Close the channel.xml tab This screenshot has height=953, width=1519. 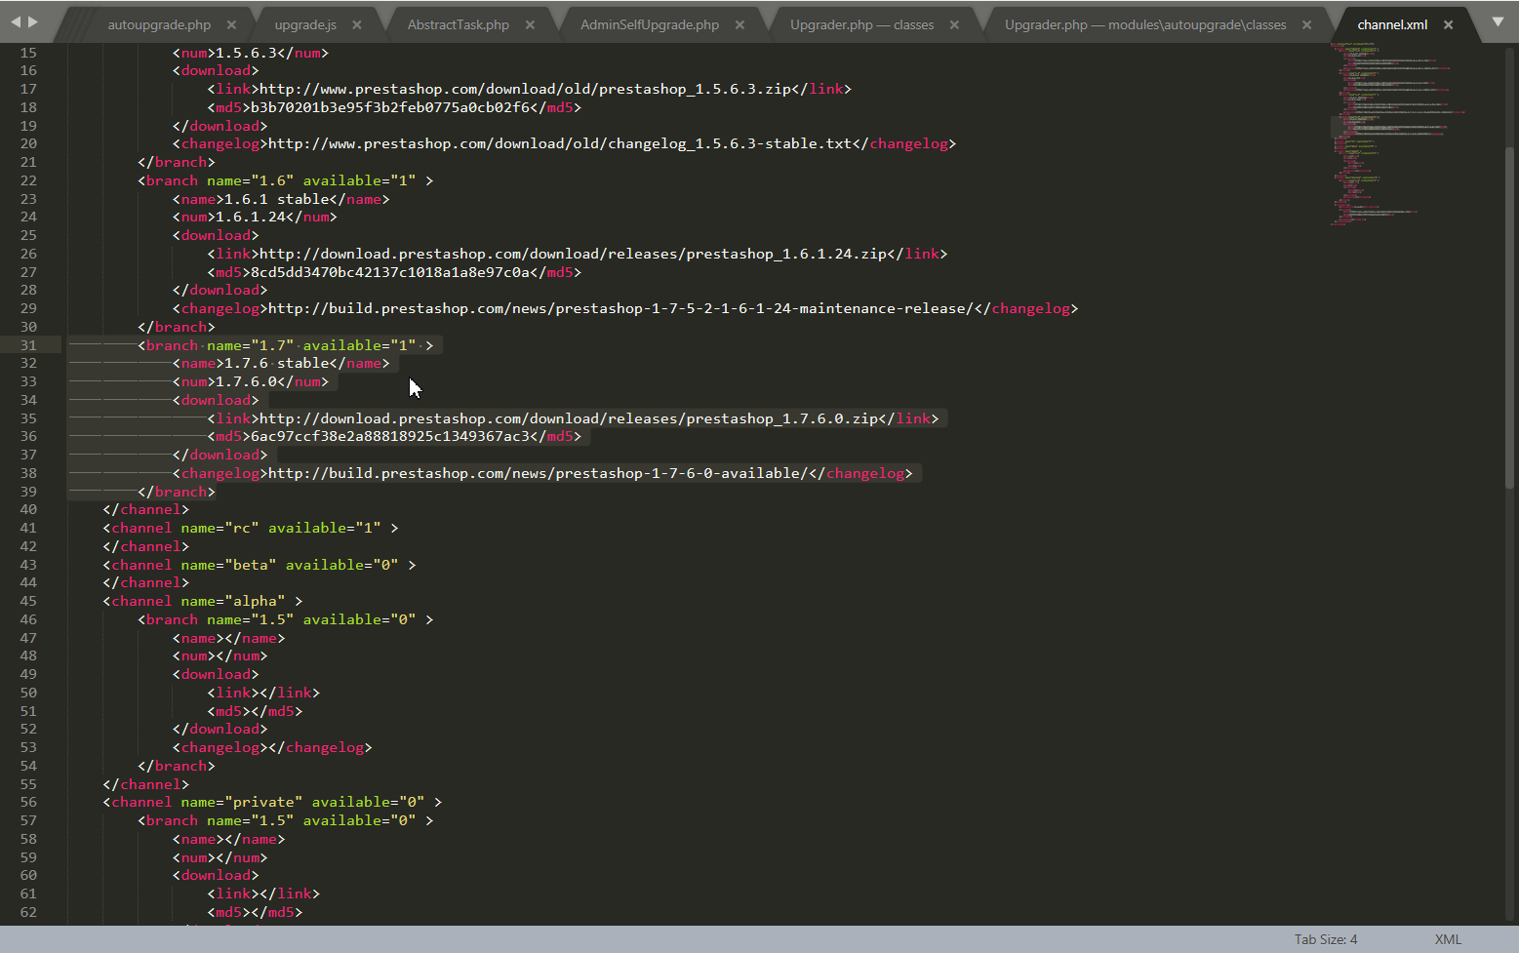tap(1448, 25)
